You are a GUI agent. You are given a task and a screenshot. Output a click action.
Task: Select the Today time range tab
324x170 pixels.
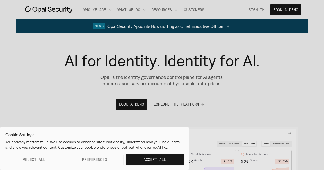point(222,144)
